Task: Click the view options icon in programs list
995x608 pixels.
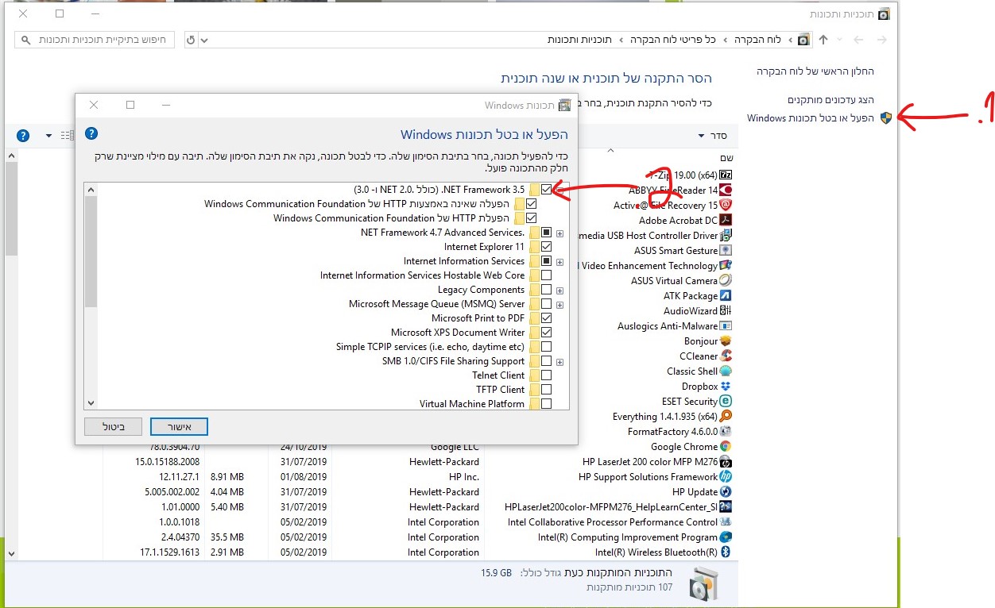Action: coord(67,136)
